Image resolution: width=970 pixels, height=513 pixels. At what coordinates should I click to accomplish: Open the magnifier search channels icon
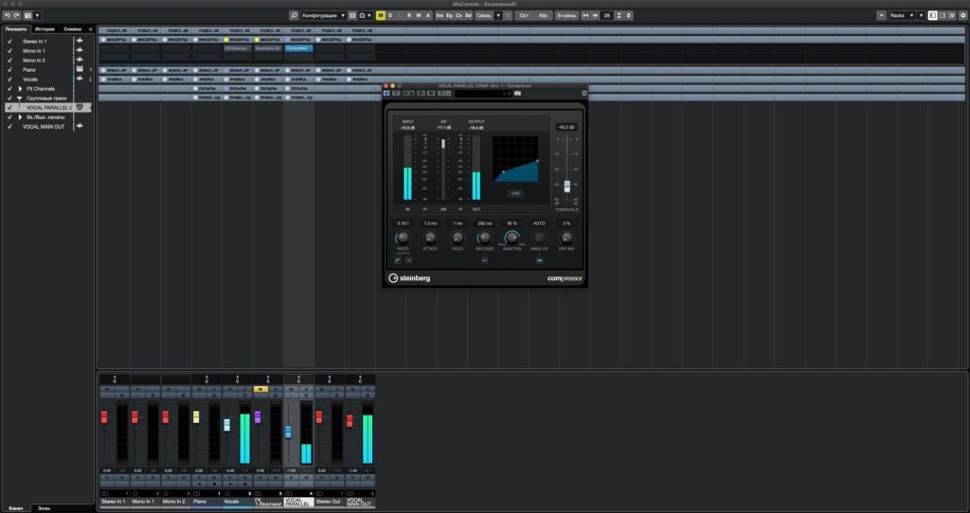[x=295, y=15]
